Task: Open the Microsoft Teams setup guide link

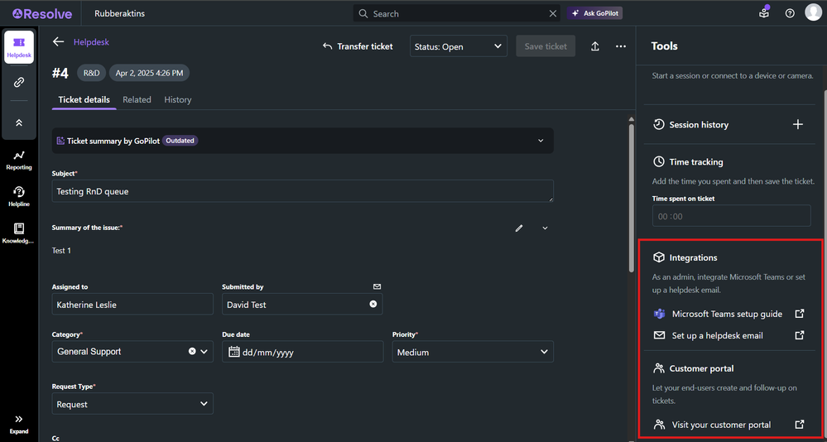Action: pyautogui.click(x=727, y=315)
